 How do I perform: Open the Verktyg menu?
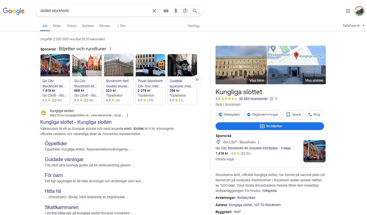(193, 26)
